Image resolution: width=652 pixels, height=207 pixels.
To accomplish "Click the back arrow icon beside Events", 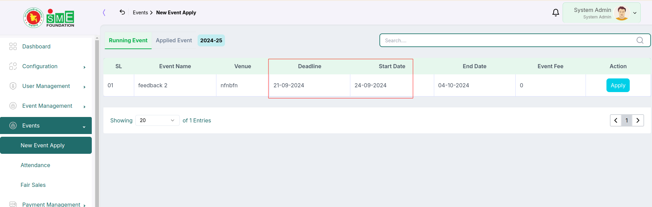I will (122, 12).
